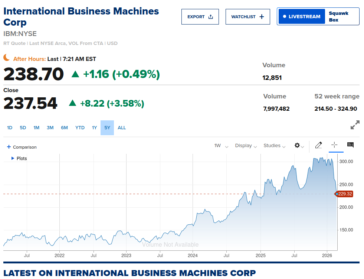This screenshot has width=364, height=279.
Task: Select the 6M time range tab
Action: (64, 128)
